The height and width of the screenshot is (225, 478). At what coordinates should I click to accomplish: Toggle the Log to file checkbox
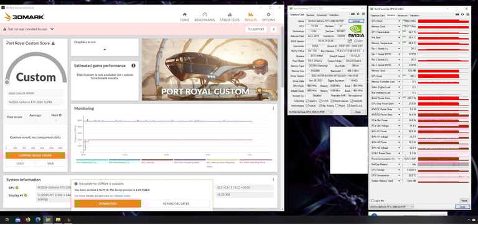[372, 201]
